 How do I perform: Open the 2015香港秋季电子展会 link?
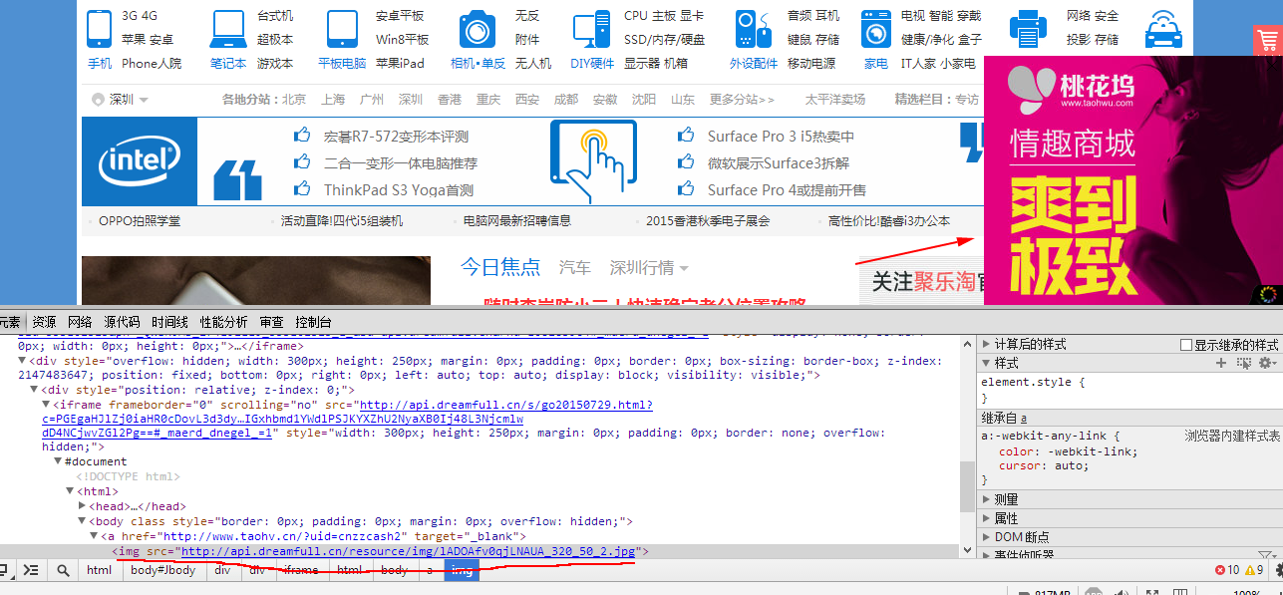[708, 221]
